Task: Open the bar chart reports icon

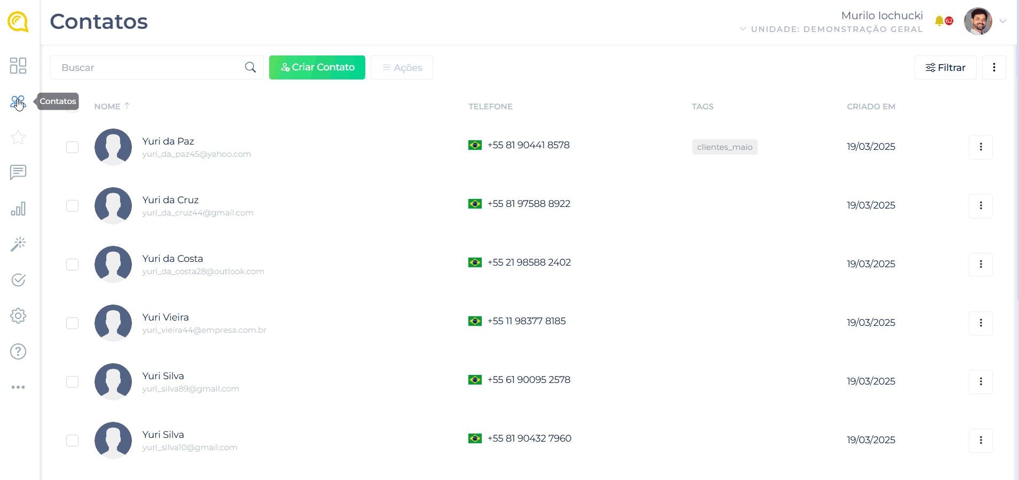Action: (x=18, y=209)
